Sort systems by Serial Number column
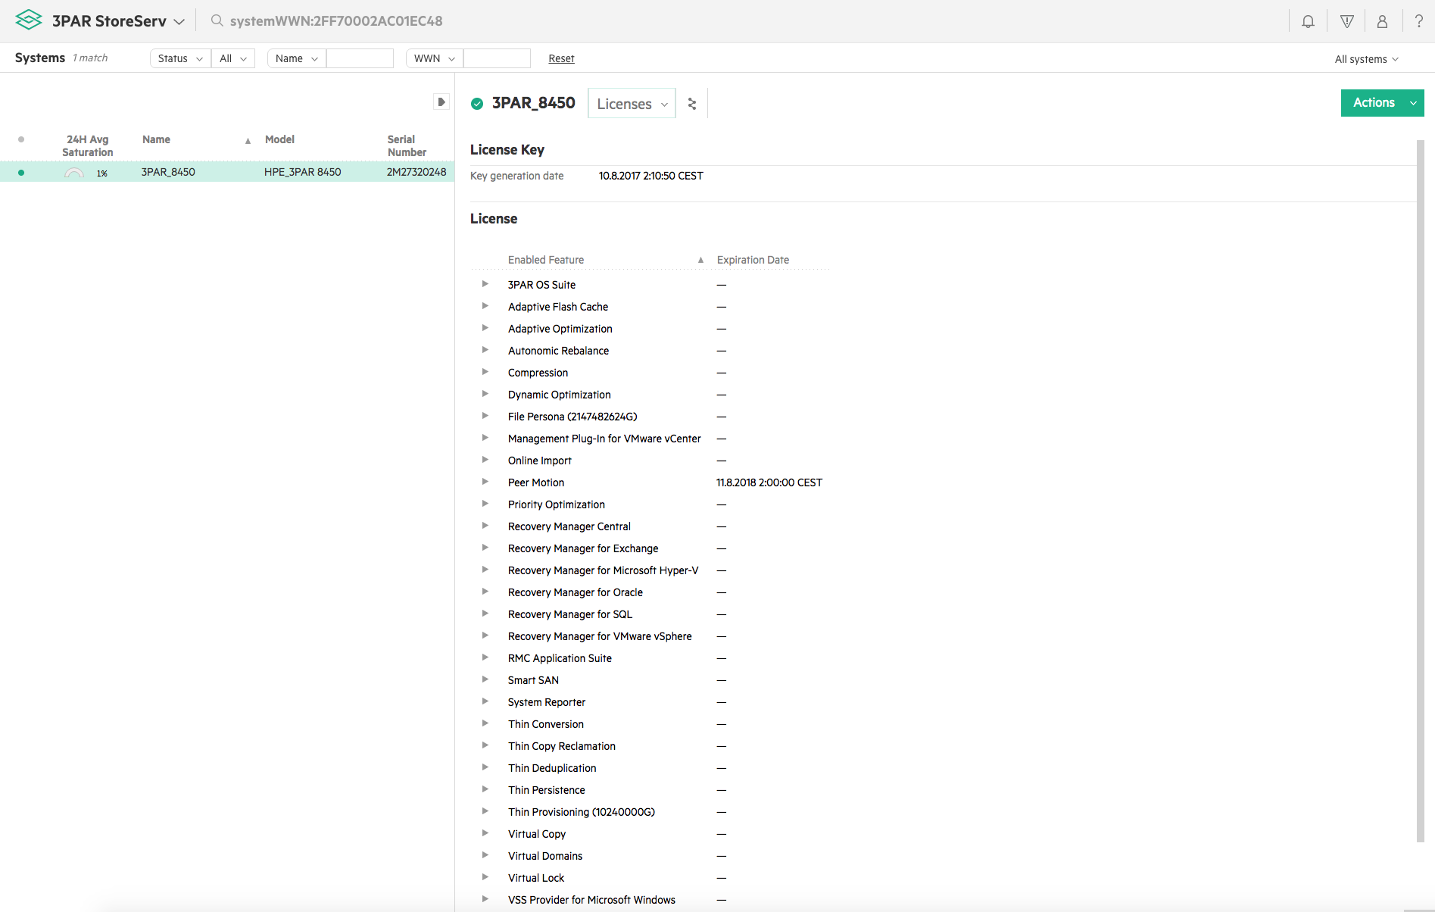 coord(407,145)
